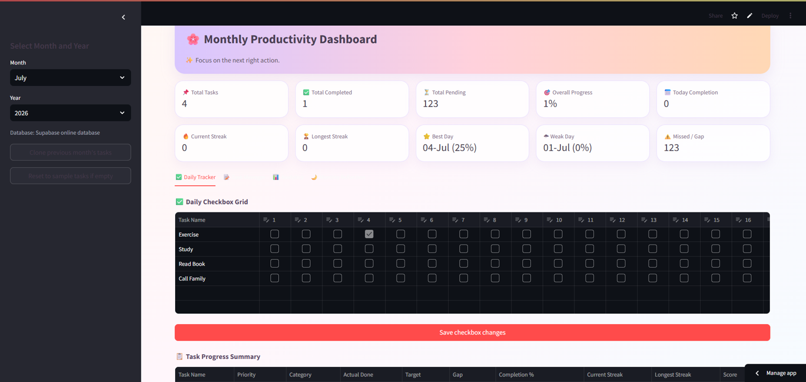Image resolution: width=806 pixels, height=382 pixels.
Task: Click the editable icon in day 4 column header
Action: [361, 220]
